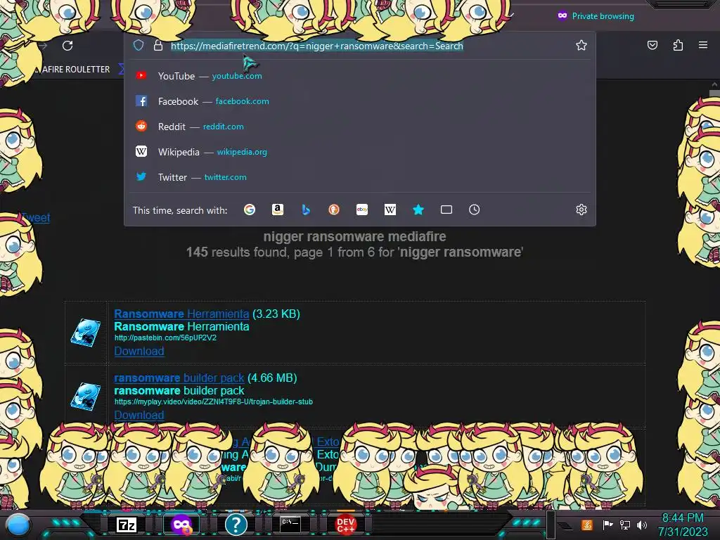Click the myplay.video trojan-builder-stub URL text
The height and width of the screenshot is (540, 720).
pyautogui.click(x=214, y=401)
